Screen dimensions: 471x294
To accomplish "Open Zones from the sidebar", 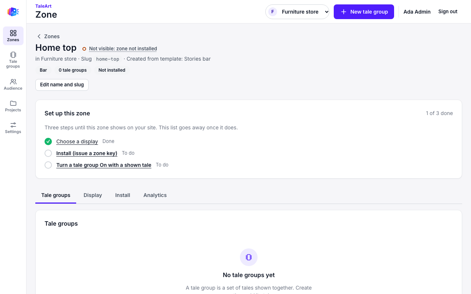I will click(x=13, y=36).
